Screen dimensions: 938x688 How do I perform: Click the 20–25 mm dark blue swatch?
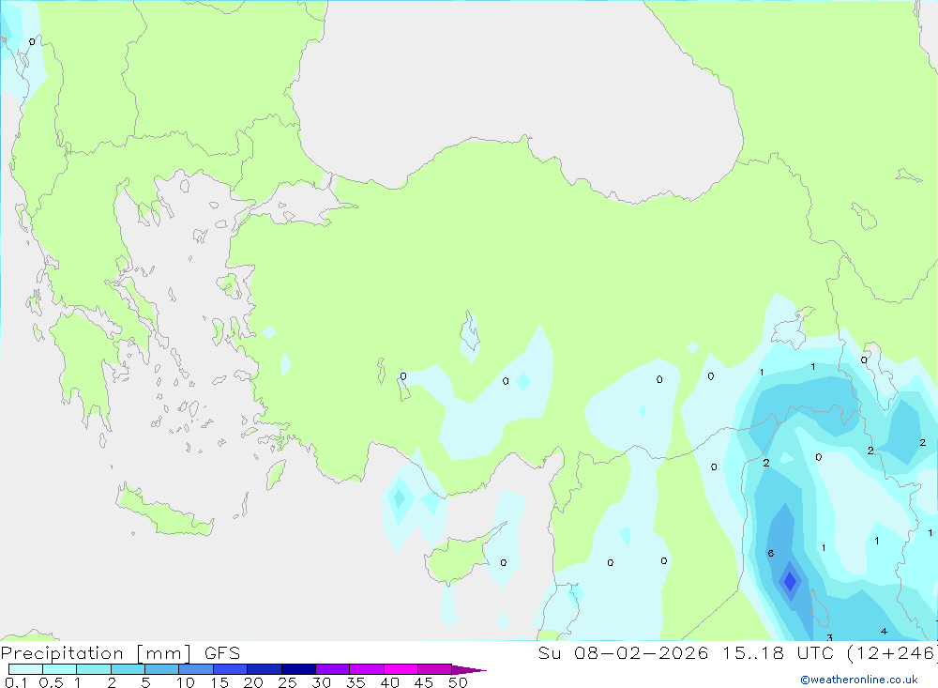pyautogui.click(x=265, y=669)
